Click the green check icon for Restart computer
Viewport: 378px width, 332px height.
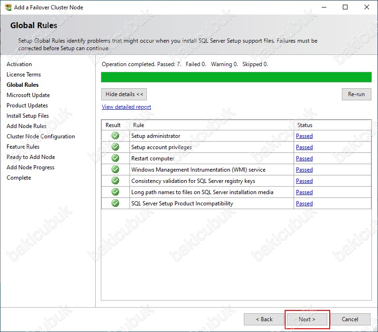[x=115, y=158]
